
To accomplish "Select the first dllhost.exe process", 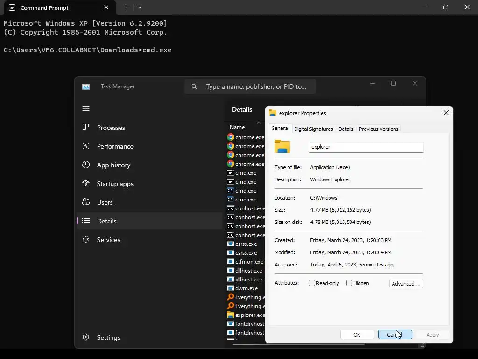I will [x=246, y=271].
